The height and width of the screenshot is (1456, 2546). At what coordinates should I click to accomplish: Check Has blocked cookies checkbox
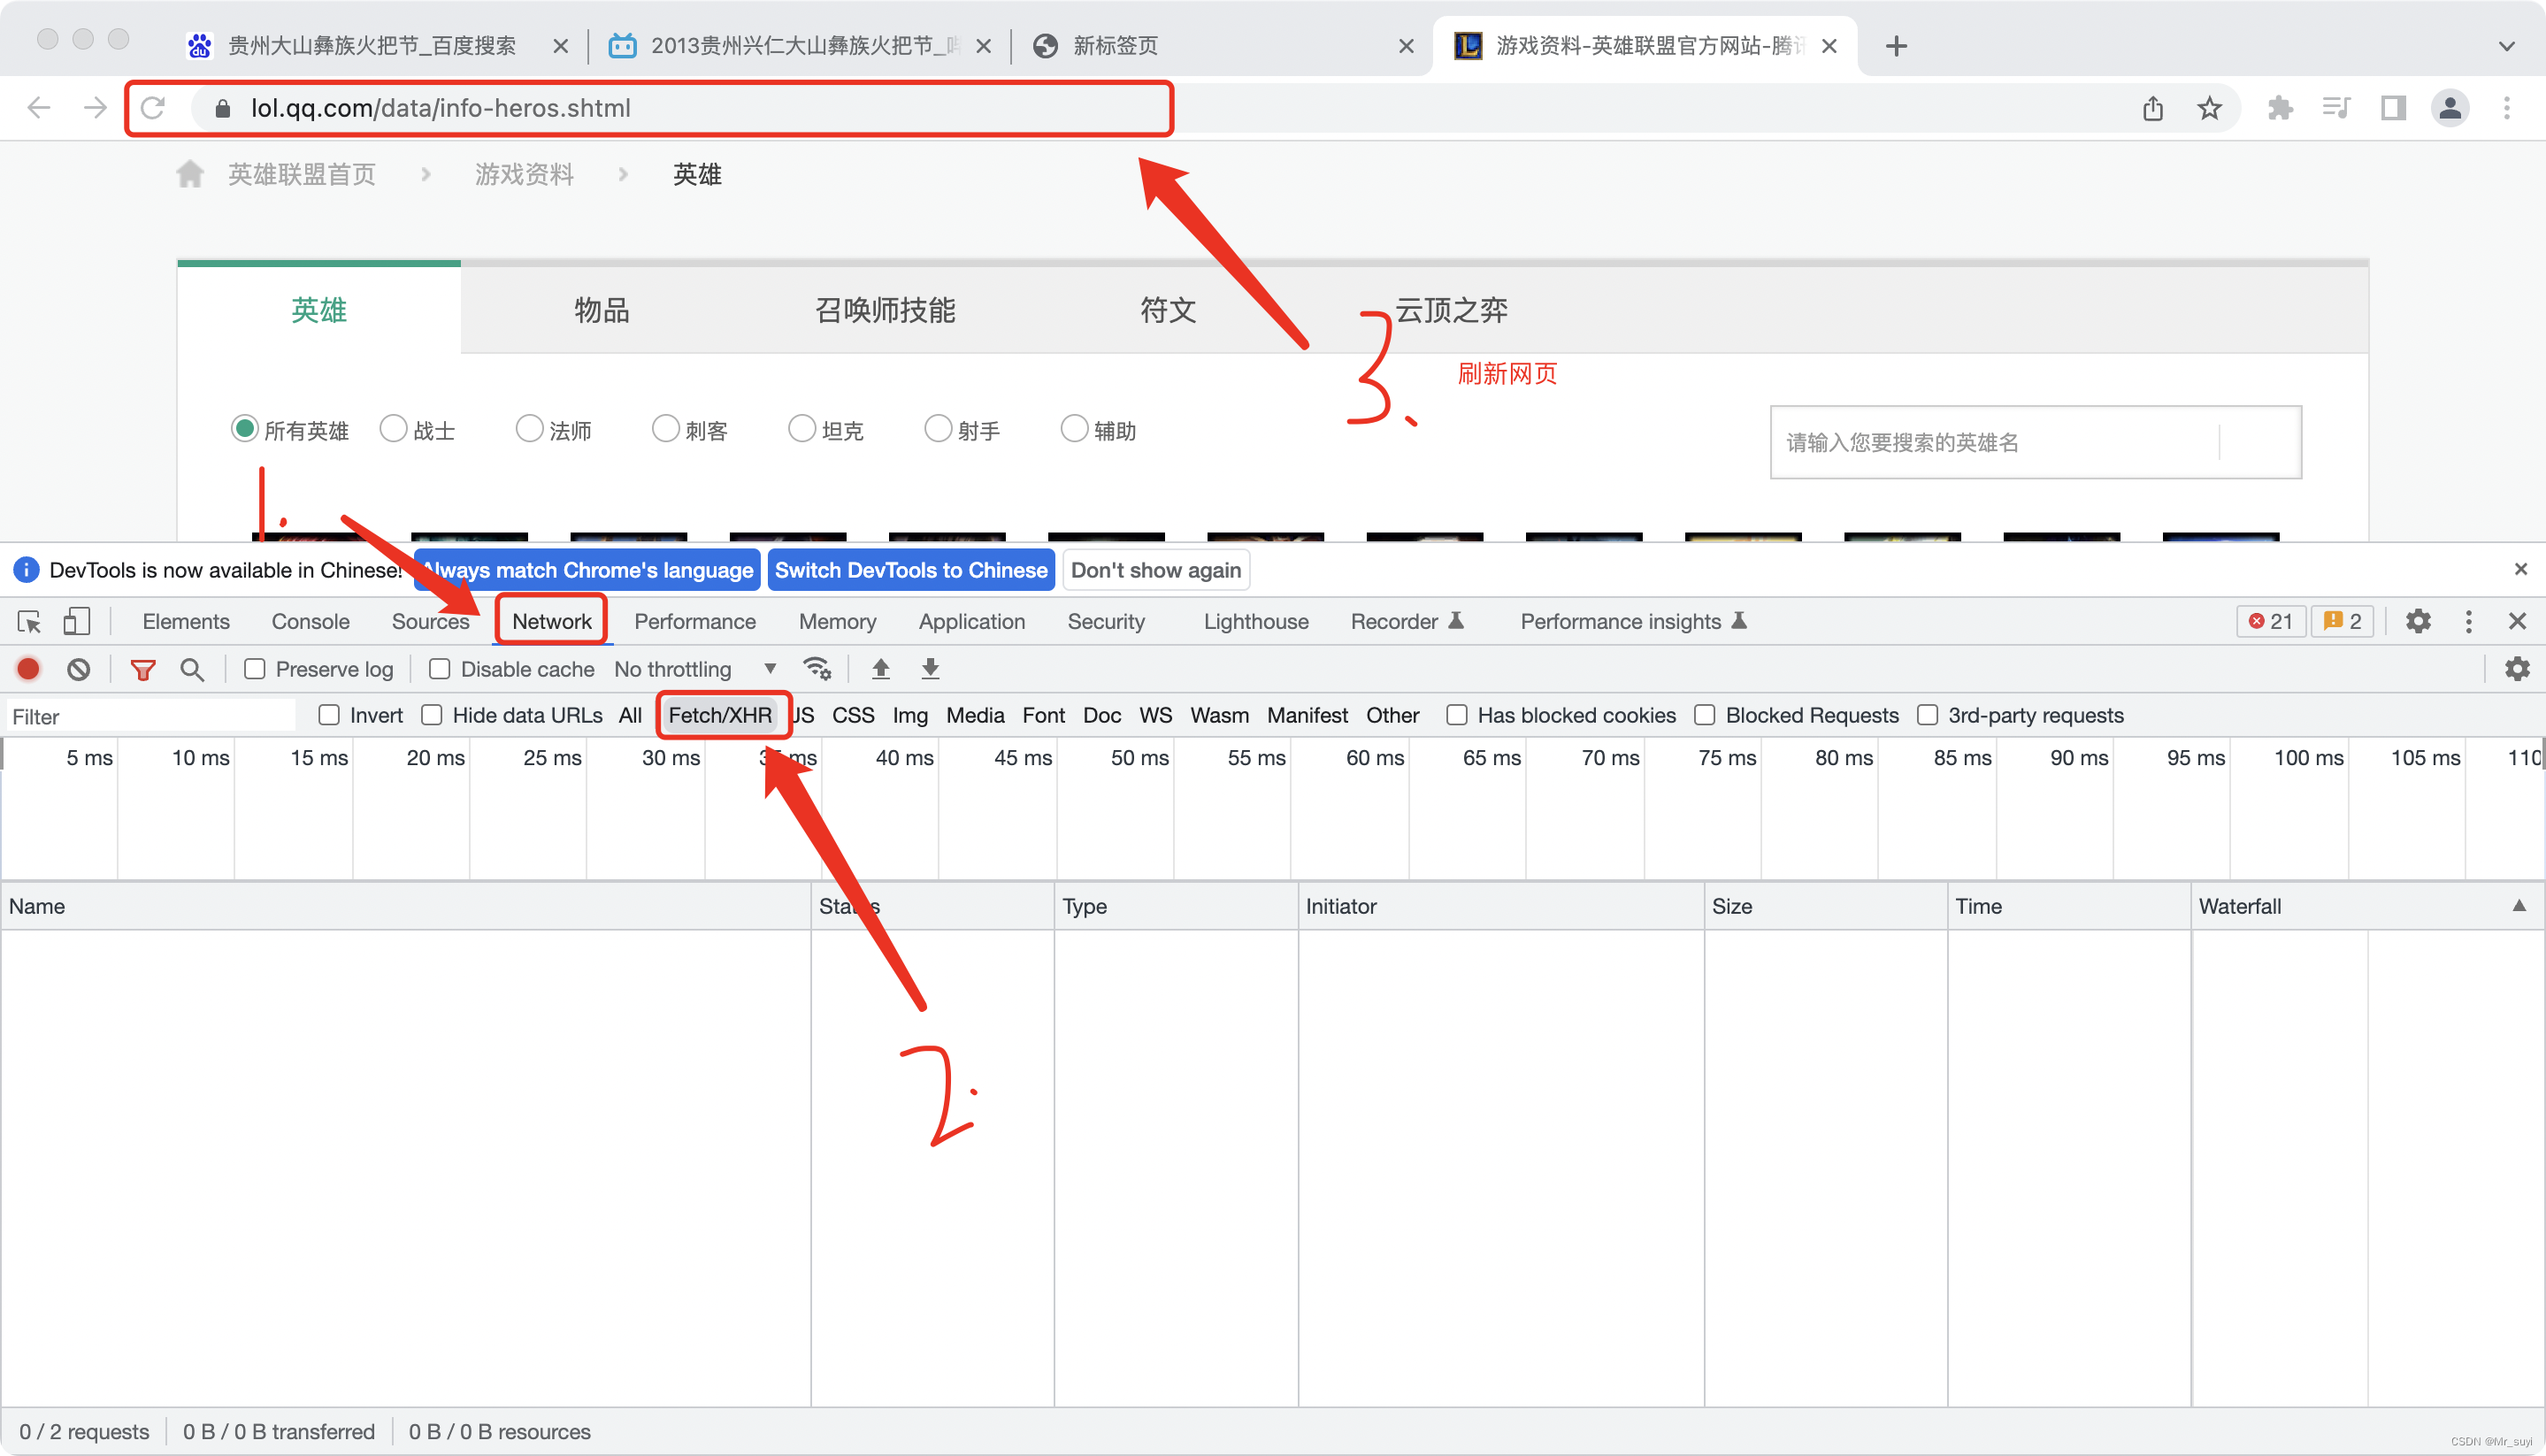click(x=1456, y=715)
